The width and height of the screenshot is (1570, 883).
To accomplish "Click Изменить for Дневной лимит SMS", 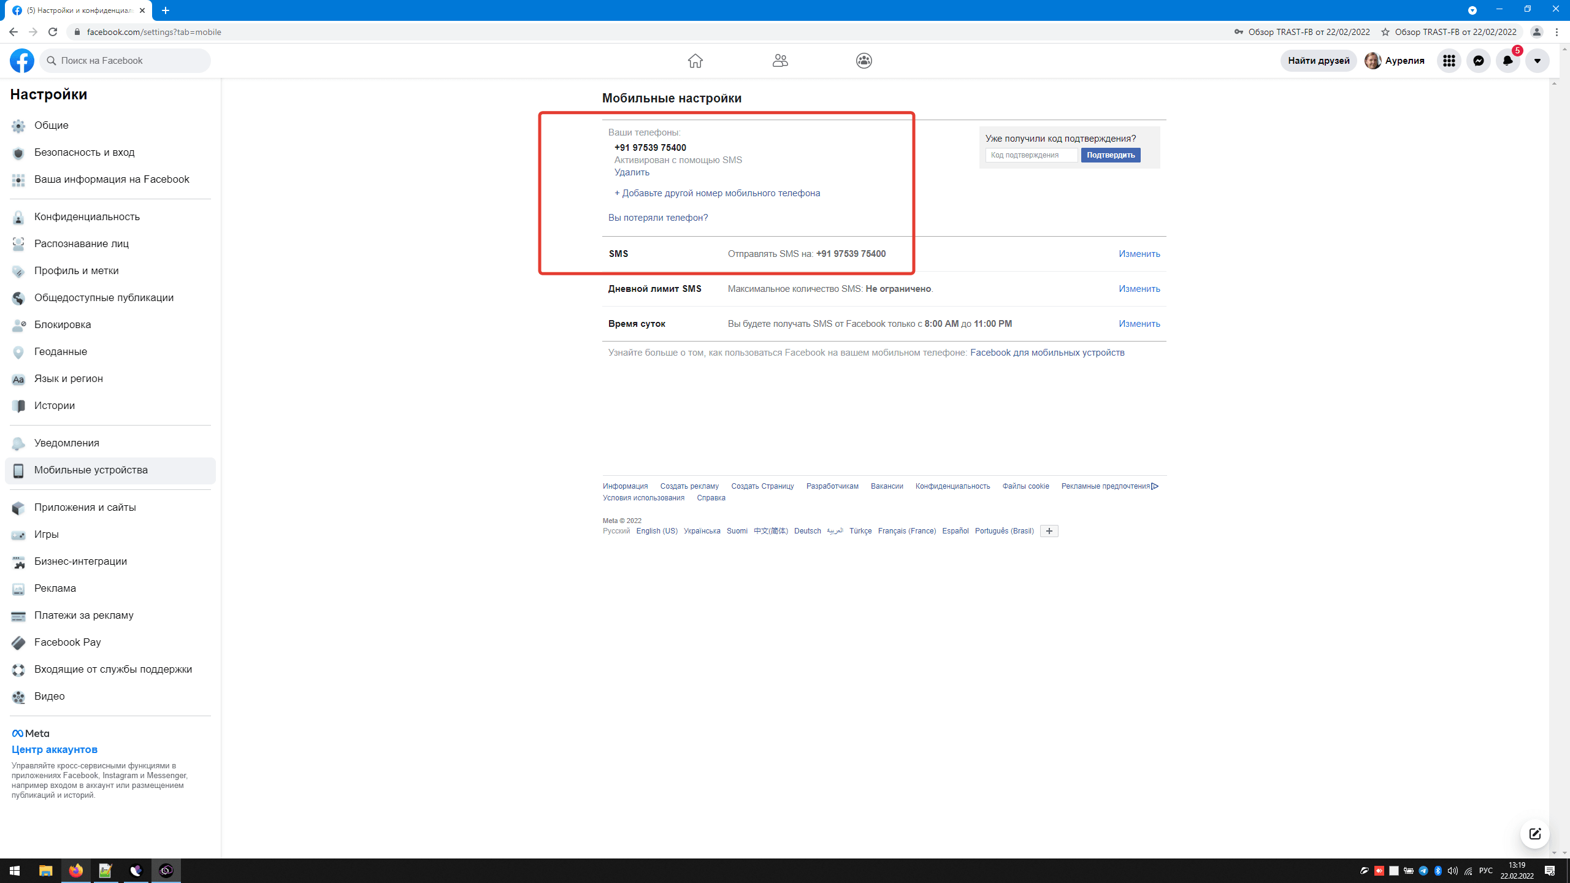I will [1139, 289].
